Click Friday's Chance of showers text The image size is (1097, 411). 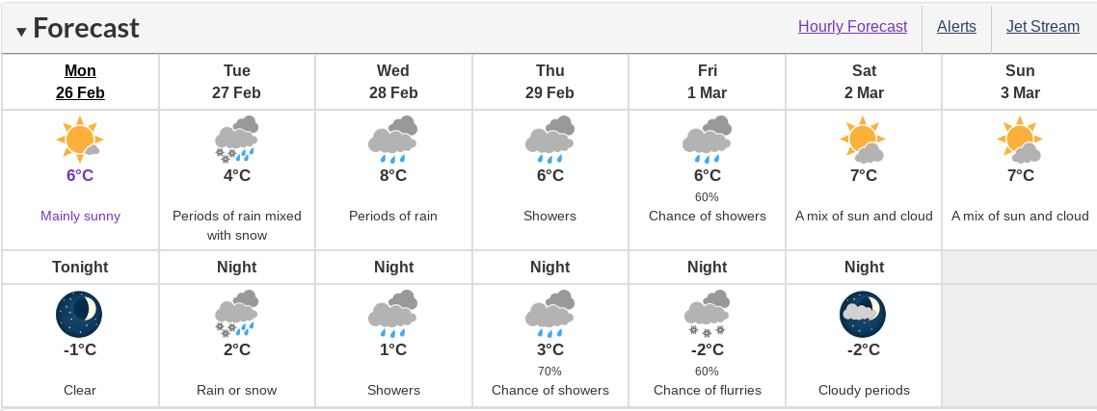pos(707,216)
